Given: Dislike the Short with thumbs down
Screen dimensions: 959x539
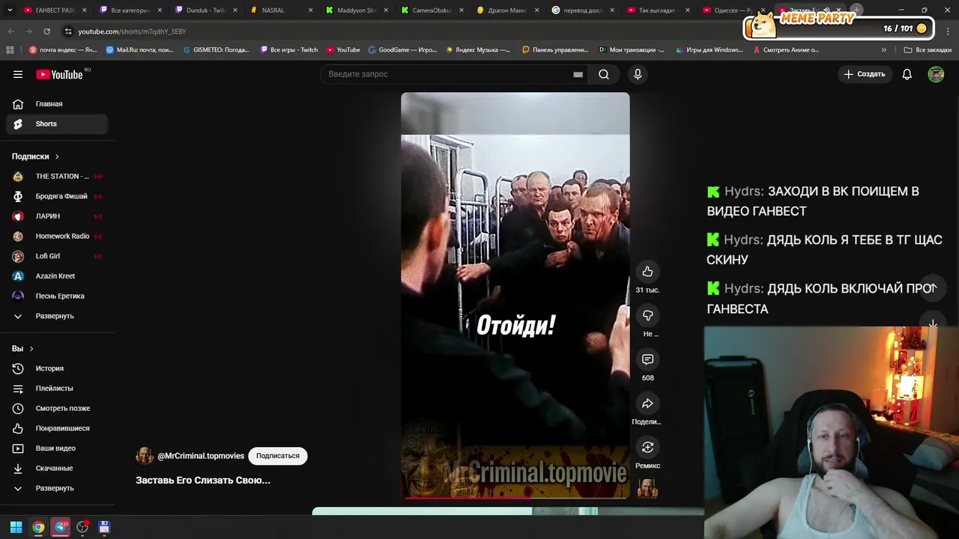Looking at the screenshot, I should [647, 316].
